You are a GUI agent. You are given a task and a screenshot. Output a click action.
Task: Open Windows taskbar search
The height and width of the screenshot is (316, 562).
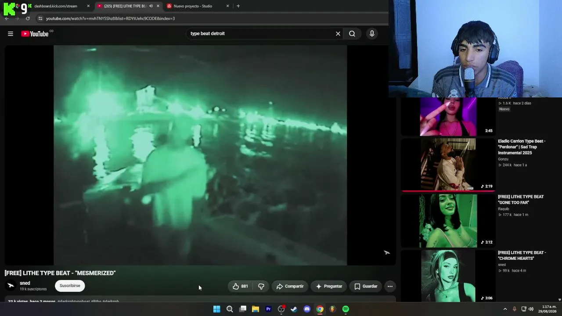(x=230, y=309)
